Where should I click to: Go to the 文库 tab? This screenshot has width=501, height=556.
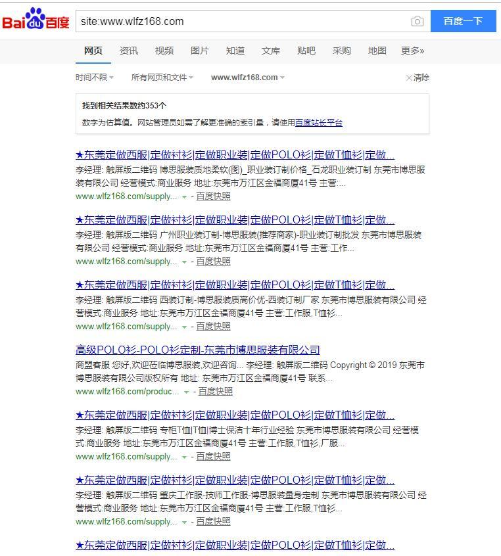[x=270, y=51]
